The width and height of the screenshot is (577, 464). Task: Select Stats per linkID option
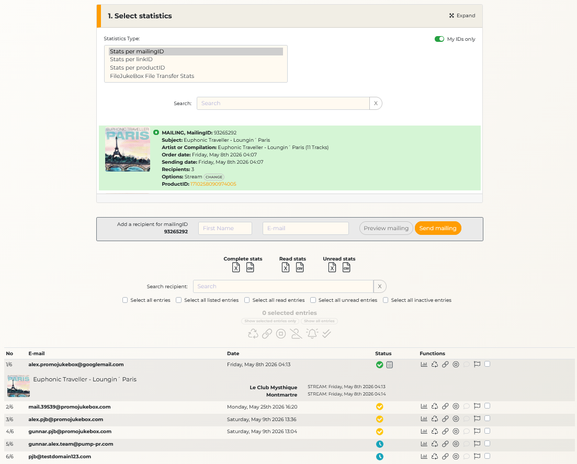[x=196, y=59]
